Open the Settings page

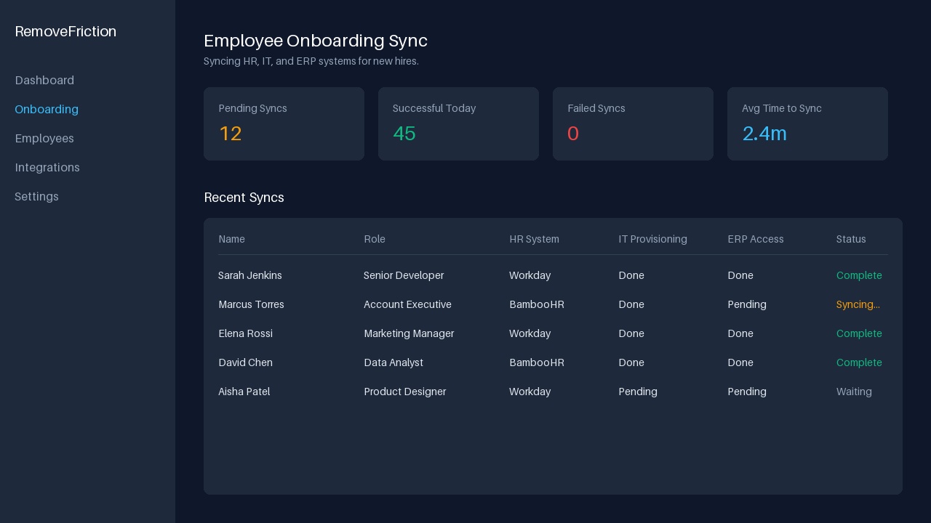[x=36, y=197]
